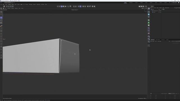180x101 pixels.
Task: Open viewport Display menu
Action: [12, 8]
